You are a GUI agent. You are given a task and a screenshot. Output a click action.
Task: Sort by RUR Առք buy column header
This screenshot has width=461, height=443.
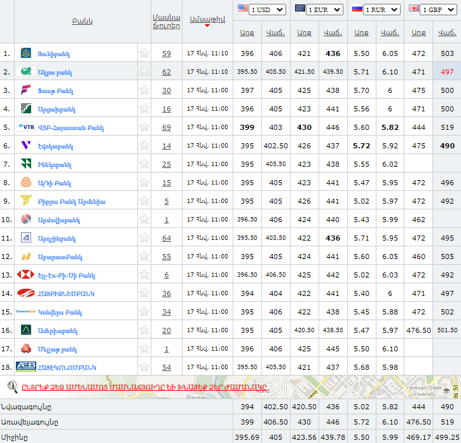tap(361, 32)
